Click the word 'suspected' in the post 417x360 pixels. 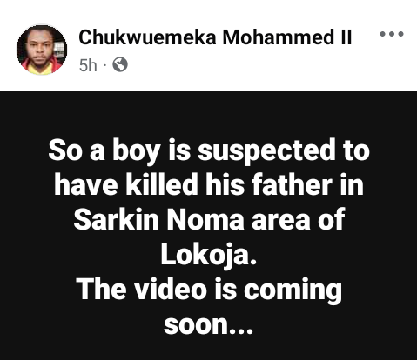pyautogui.click(x=266, y=151)
